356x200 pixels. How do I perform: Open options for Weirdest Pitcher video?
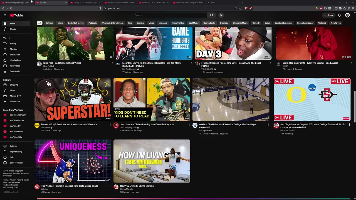110,186
